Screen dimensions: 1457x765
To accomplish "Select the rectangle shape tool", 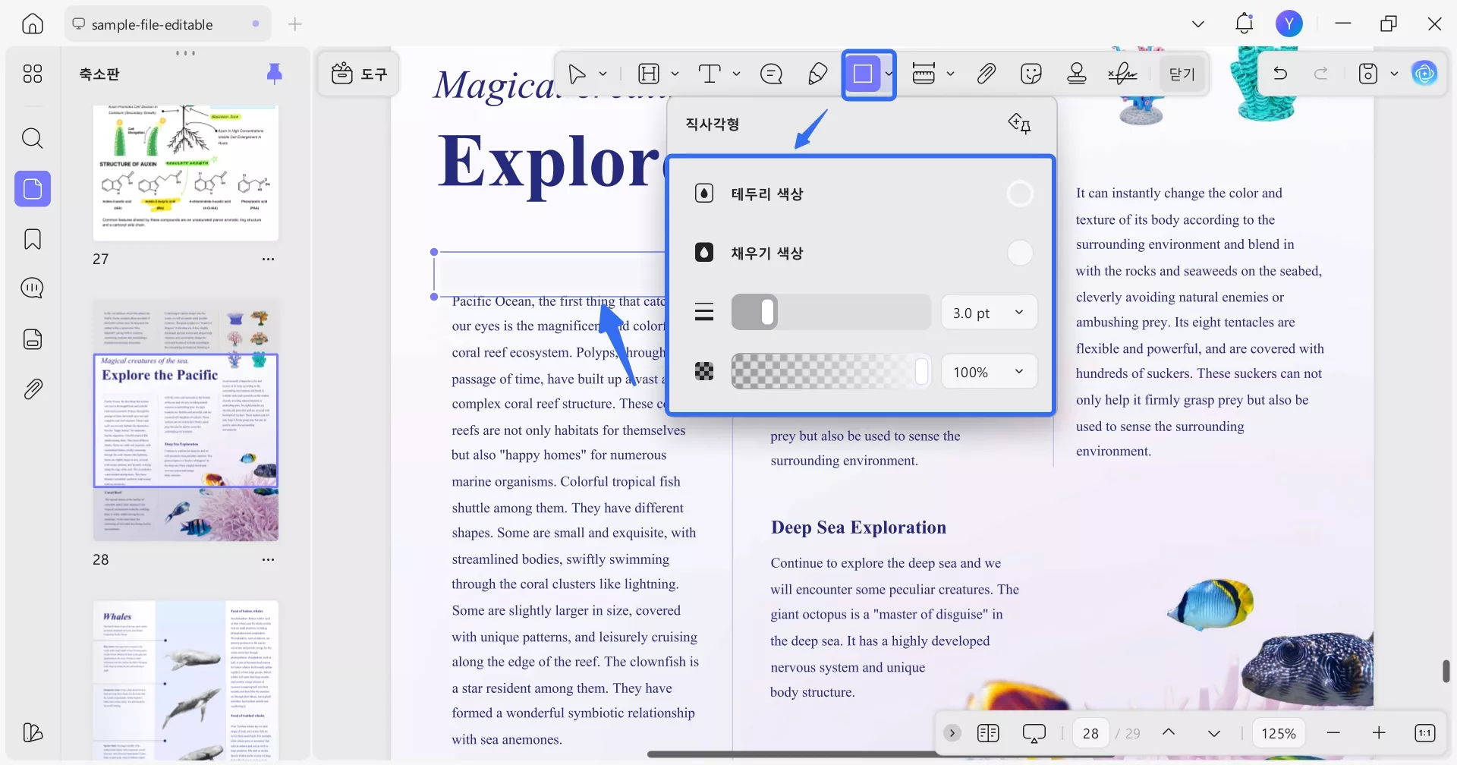I will (x=863, y=74).
